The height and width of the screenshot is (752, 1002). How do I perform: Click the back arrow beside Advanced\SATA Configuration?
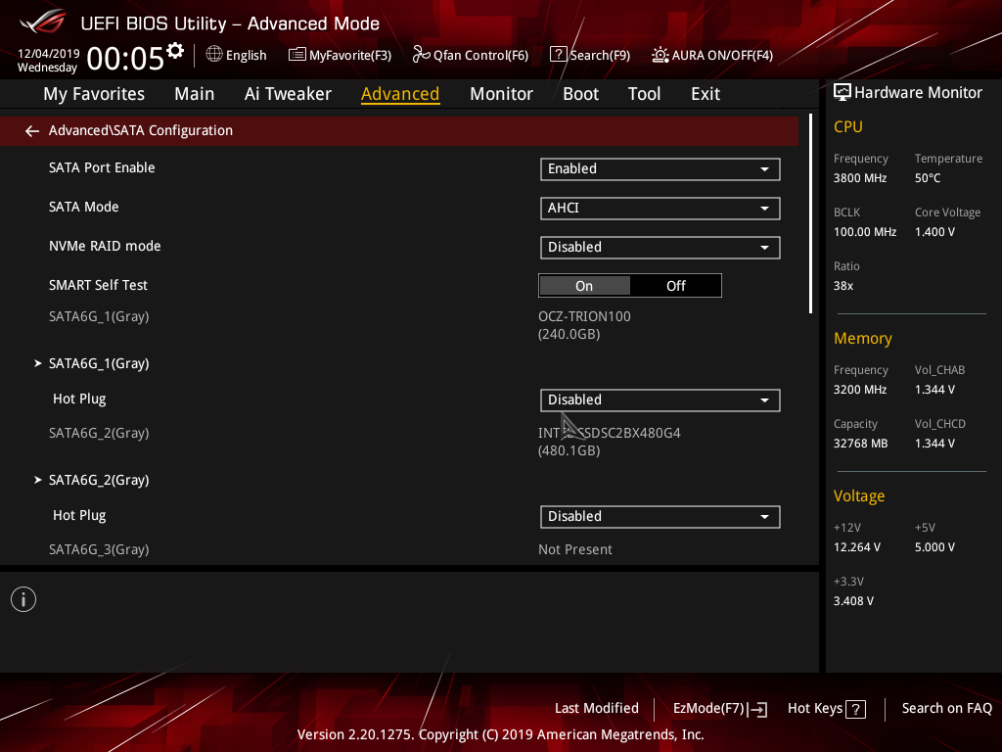(32, 131)
